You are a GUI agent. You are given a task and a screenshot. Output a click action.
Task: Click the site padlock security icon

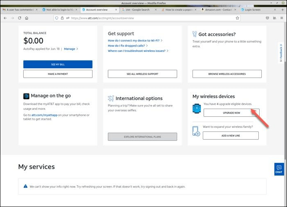click(x=62, y=18)
